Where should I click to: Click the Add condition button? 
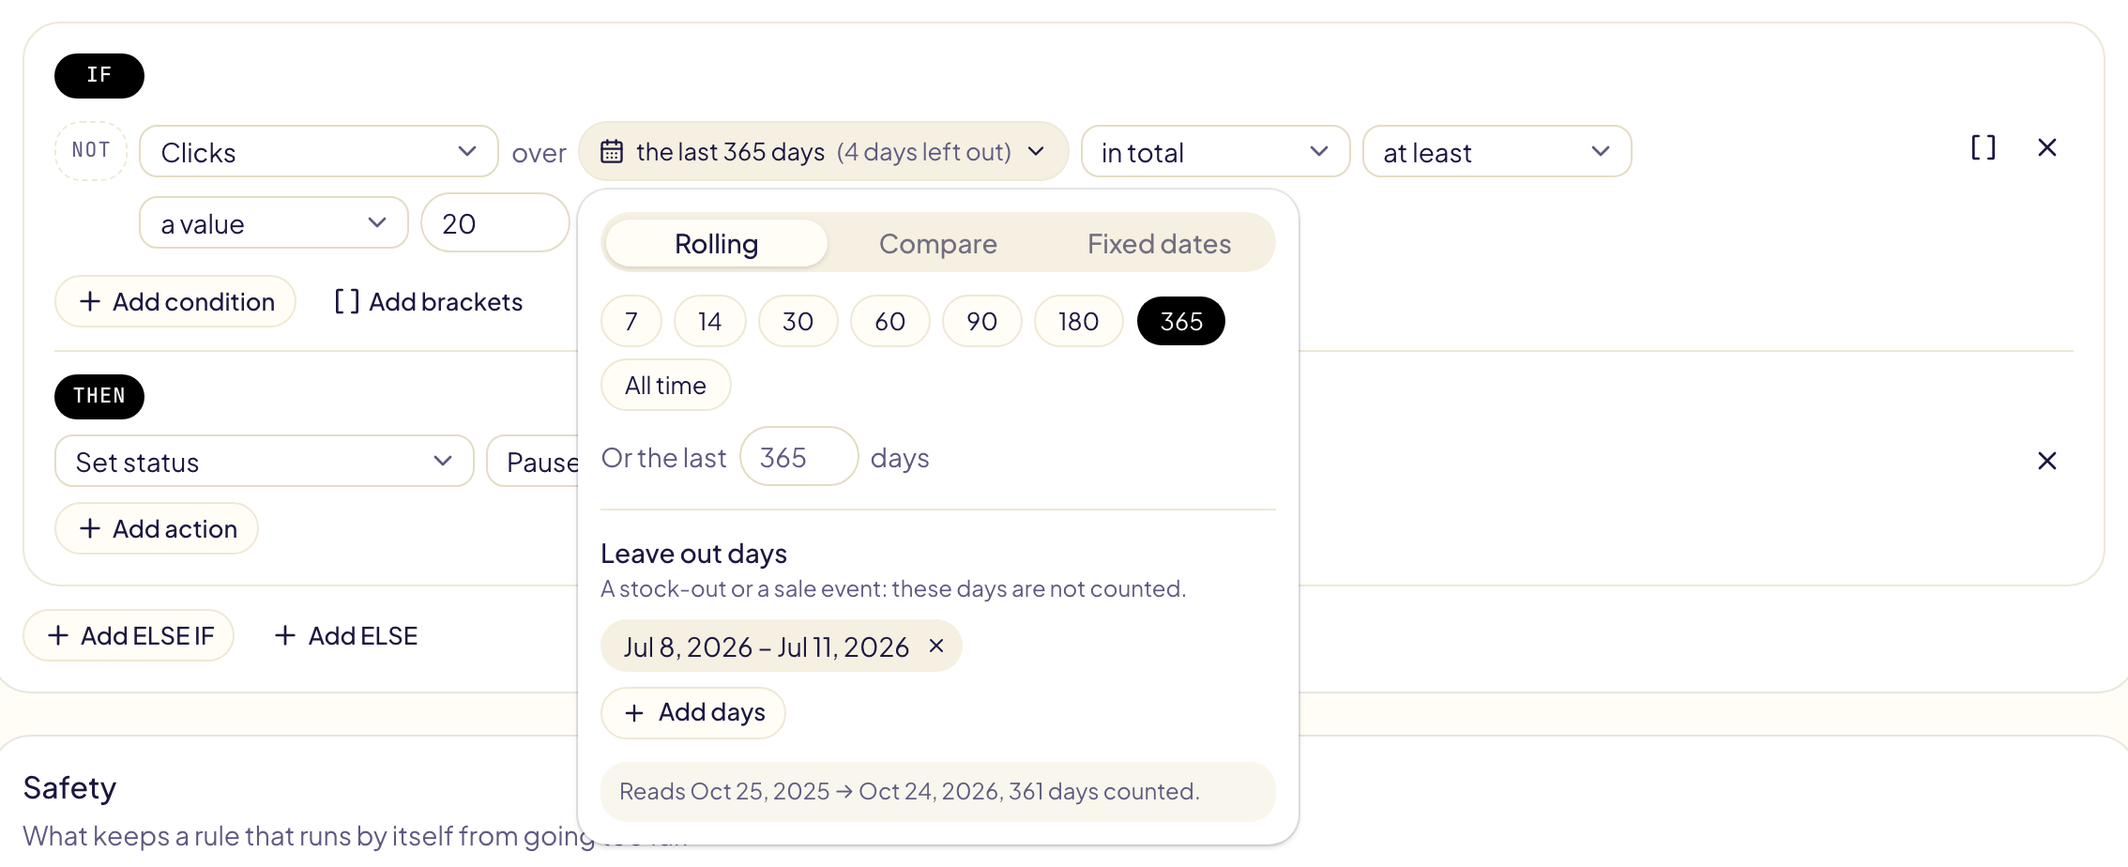[175, 301]
